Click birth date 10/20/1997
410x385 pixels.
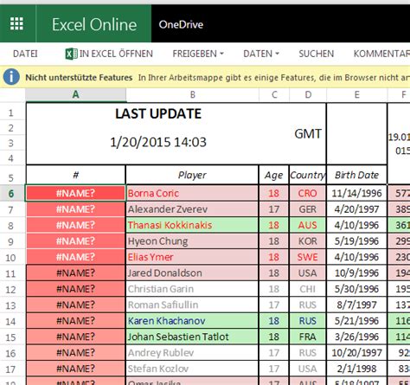pyautogui.click(x=357, y=353)
